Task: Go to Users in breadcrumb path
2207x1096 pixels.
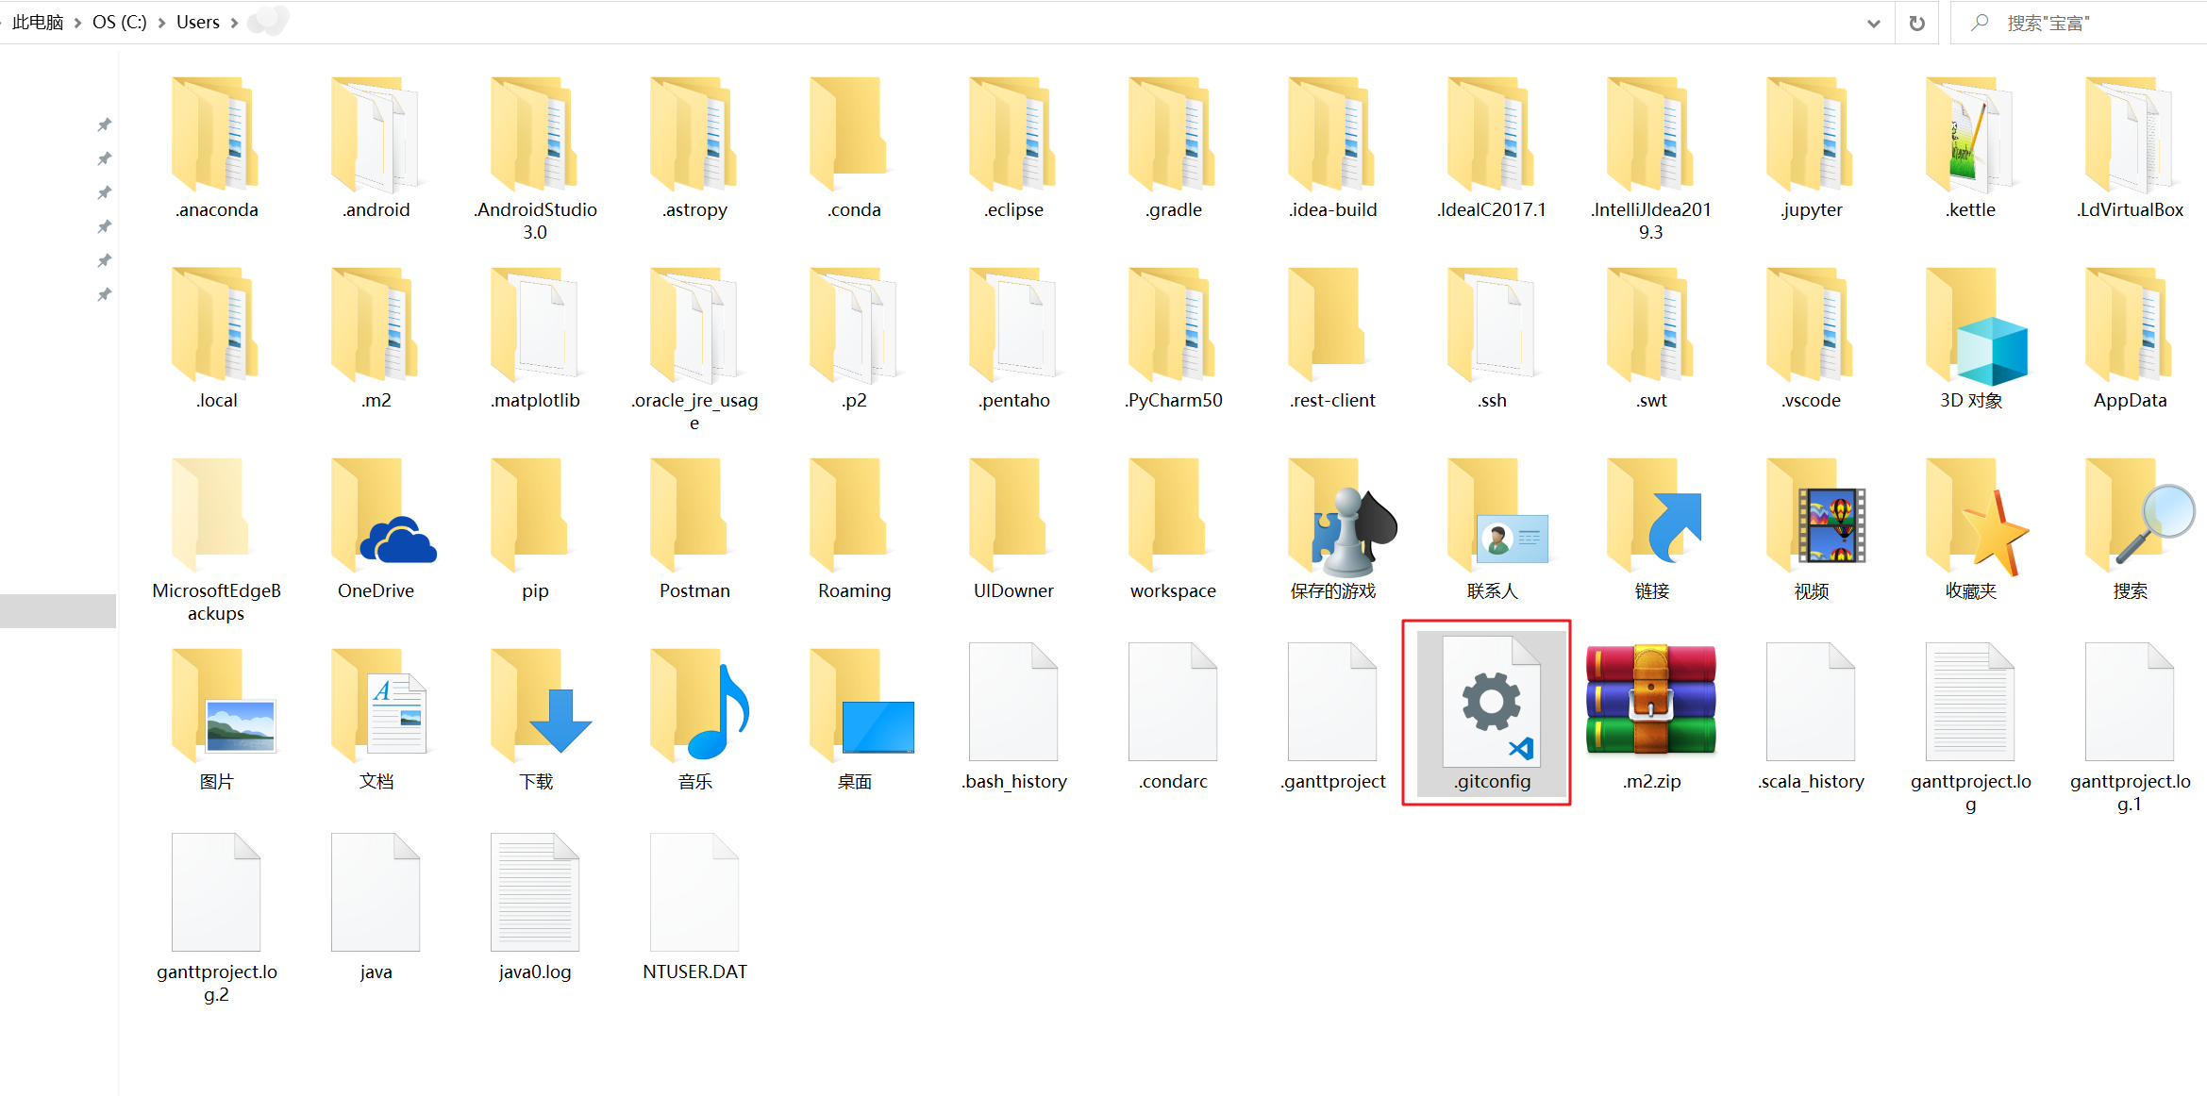Action: tap(197, 23)
